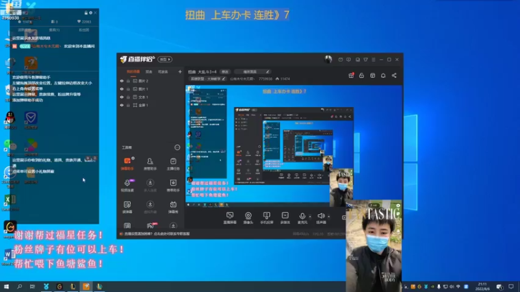Open the 弹幕助手 danmaku helper tool

pyautogui.click(x=127, y=164)
